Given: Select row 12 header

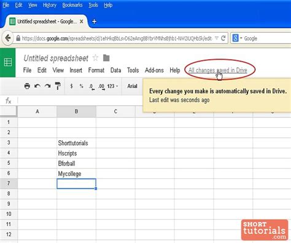Looking at the screenshot, I should [x=9, y=234].
